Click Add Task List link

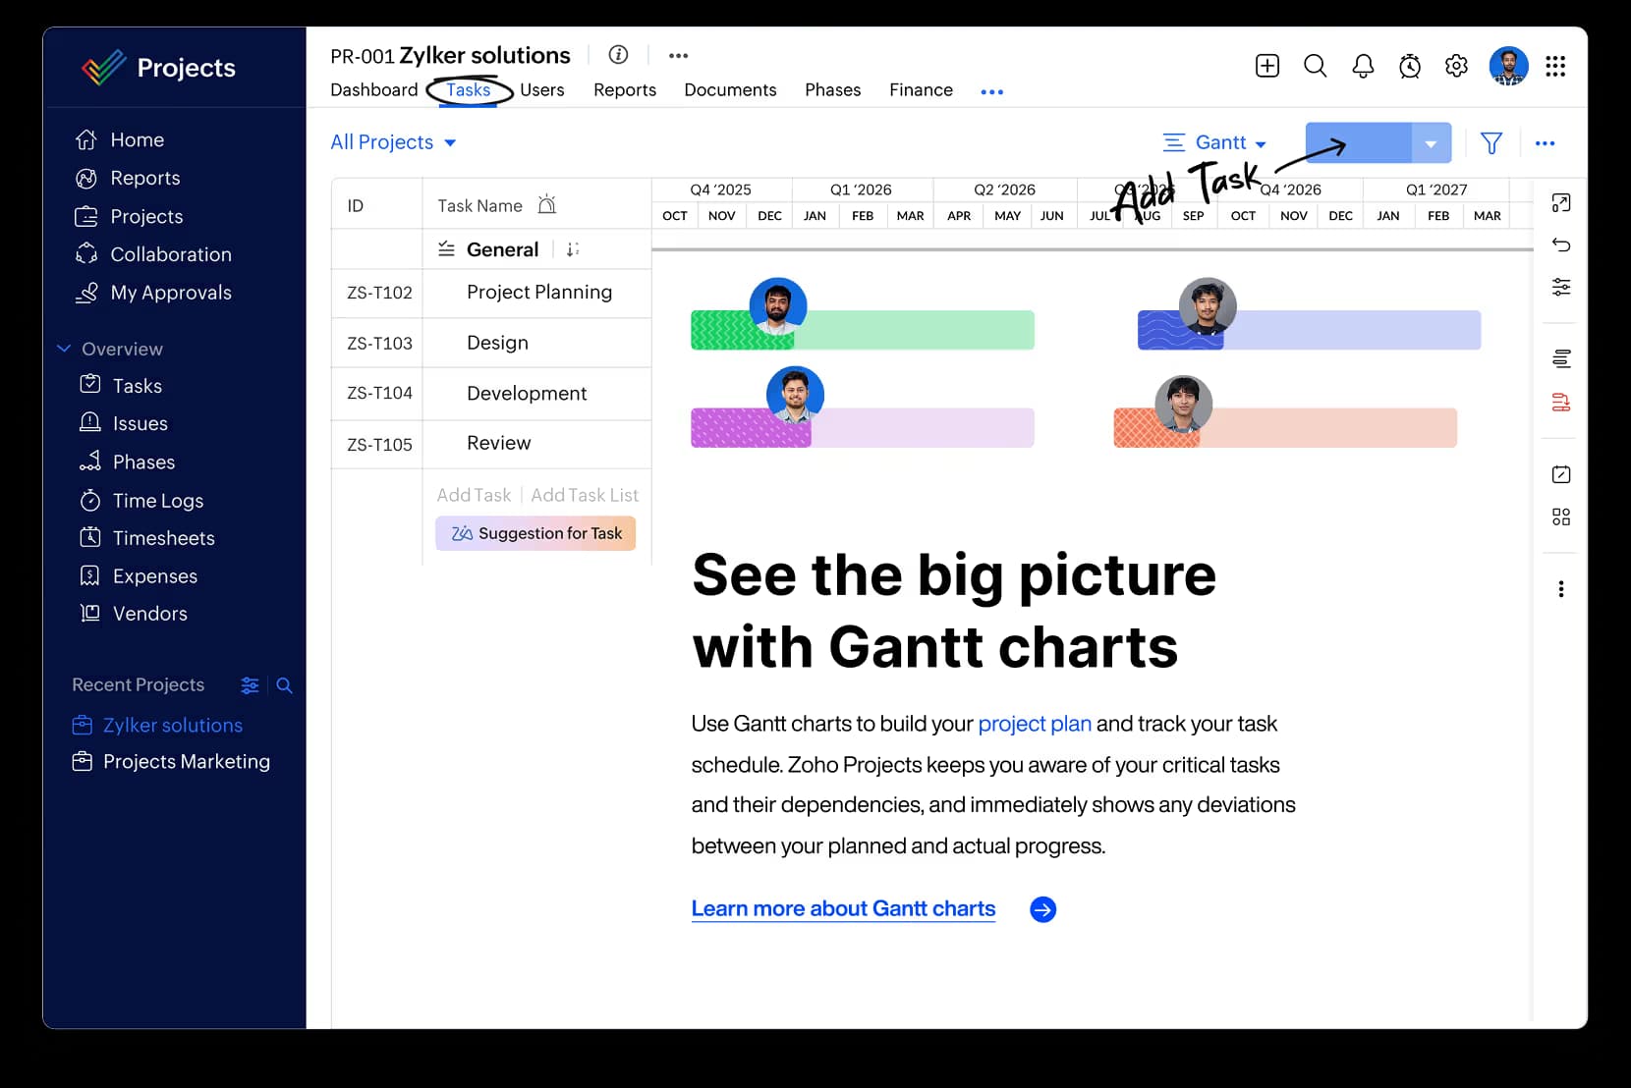(585, 495)
